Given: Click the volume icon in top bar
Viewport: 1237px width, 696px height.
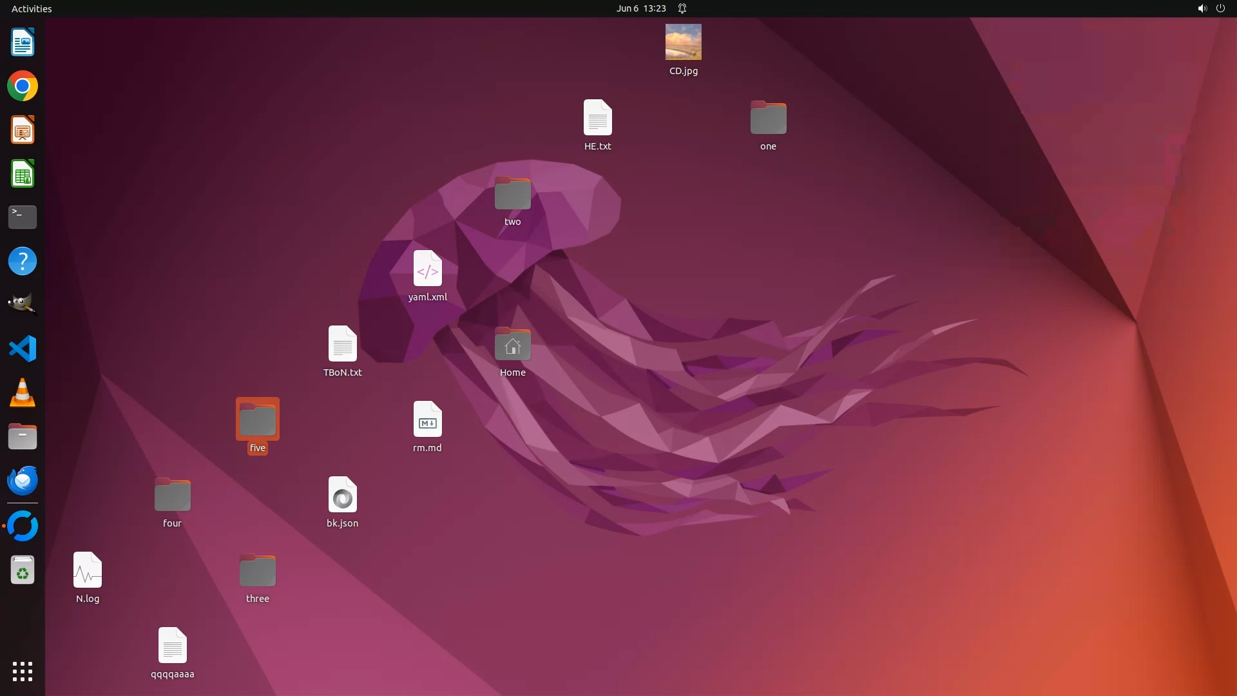Looking at the screenshot, I should [1202, 8].
